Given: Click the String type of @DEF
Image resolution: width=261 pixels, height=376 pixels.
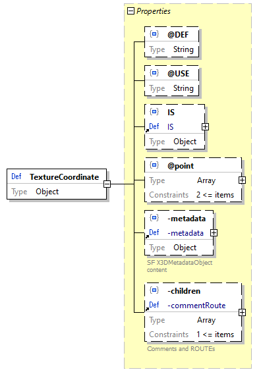Looking at the screenshot, I should point(183,49).
